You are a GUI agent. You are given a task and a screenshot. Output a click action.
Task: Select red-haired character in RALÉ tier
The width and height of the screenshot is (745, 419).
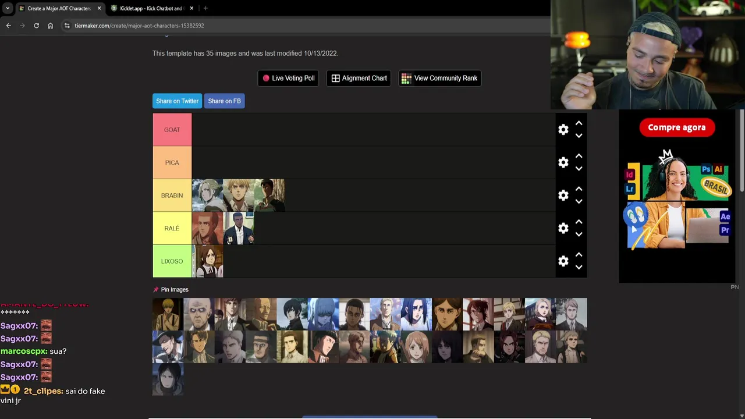click(x=207, y=228)
